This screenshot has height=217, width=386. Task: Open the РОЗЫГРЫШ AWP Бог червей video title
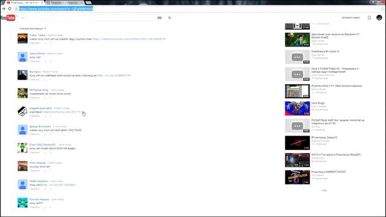338,122
